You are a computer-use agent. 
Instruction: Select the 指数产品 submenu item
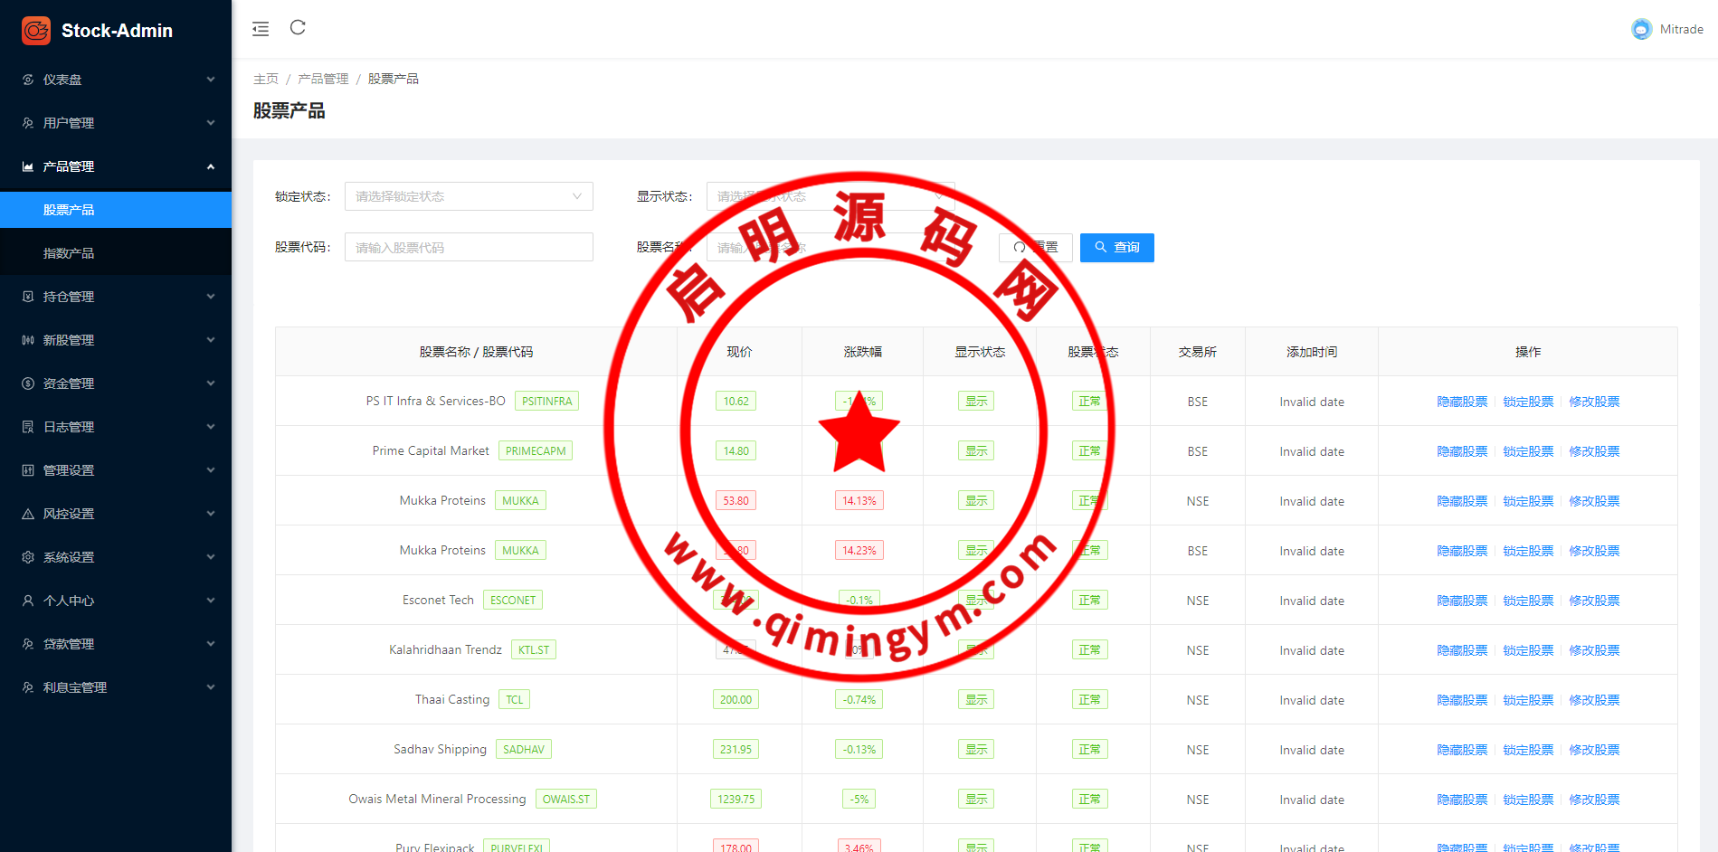69,253
